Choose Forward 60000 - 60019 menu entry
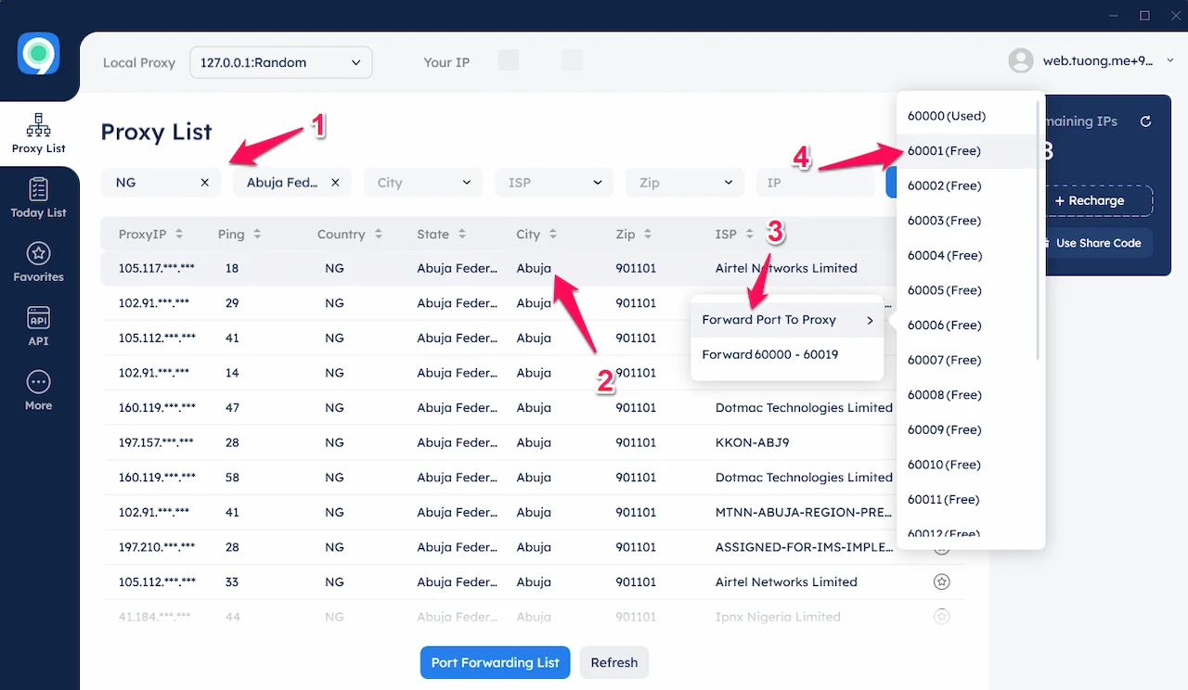 (787, 354)
